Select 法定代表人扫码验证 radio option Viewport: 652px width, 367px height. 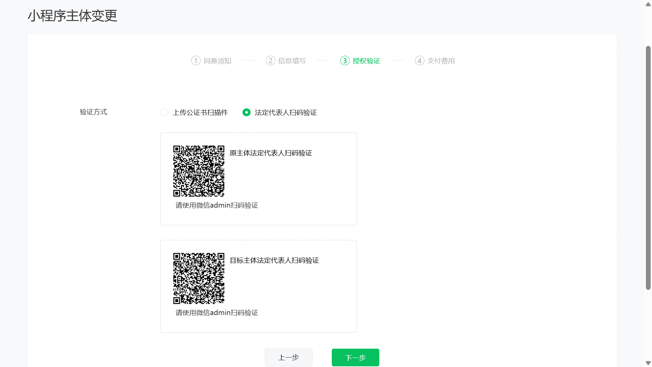pos(247,112)
